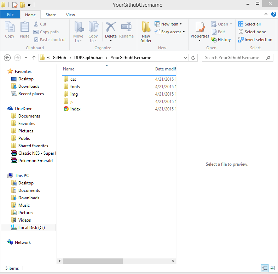Switch to details view in status bar
This screenshot has height=274, width=278.
[265, 268]
